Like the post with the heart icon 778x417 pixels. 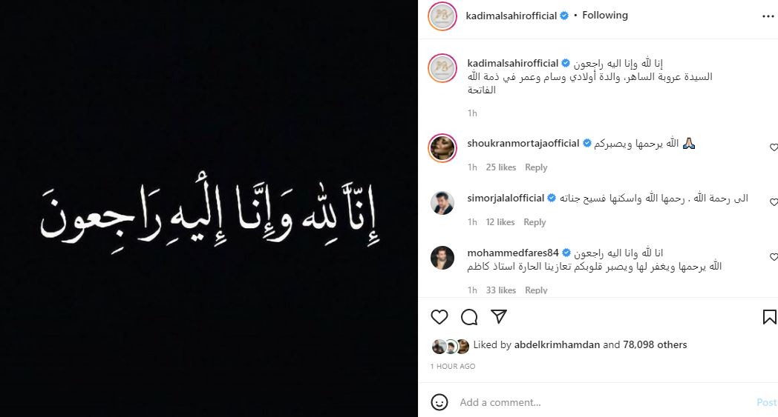[x=439, y=317]
